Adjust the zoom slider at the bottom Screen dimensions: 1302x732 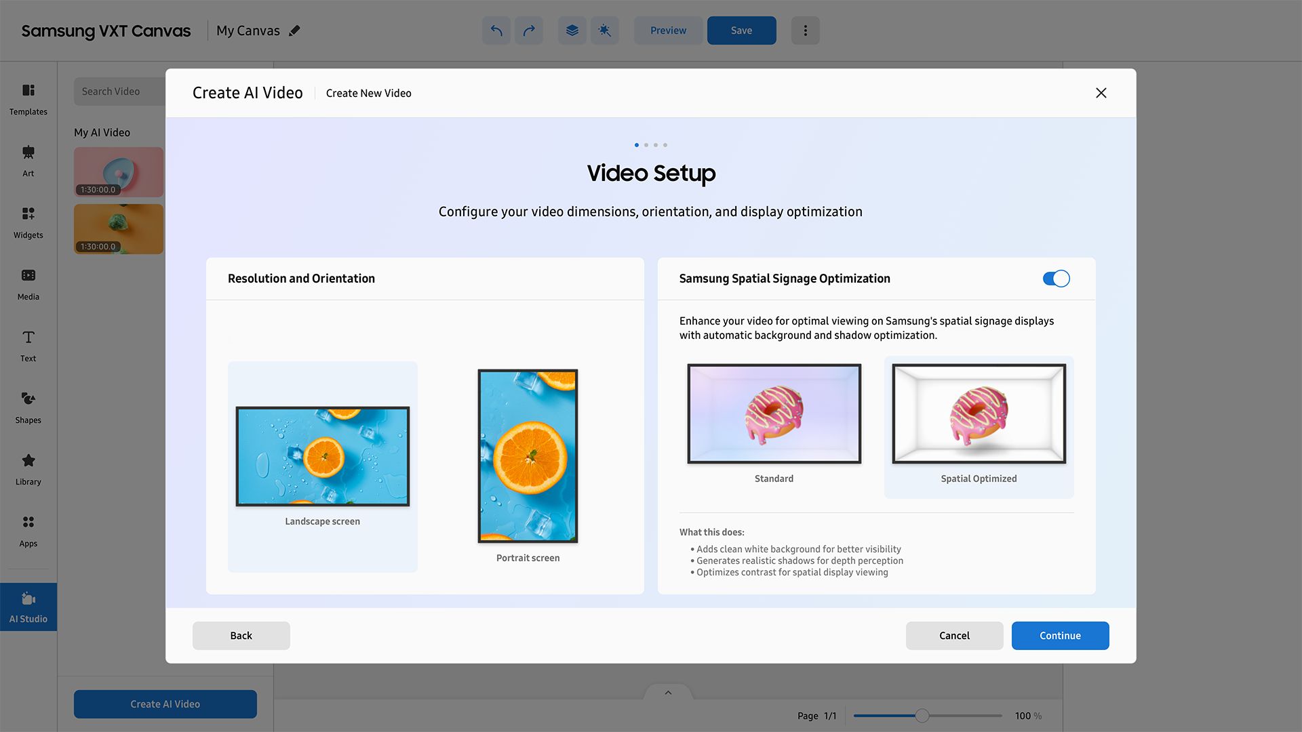[x=922, y=715]
